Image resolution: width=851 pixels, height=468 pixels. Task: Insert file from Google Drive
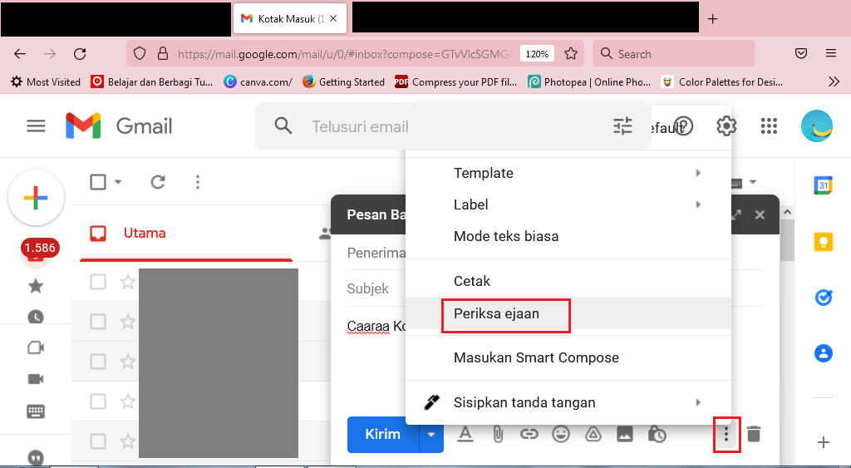[x=593, y=435]
